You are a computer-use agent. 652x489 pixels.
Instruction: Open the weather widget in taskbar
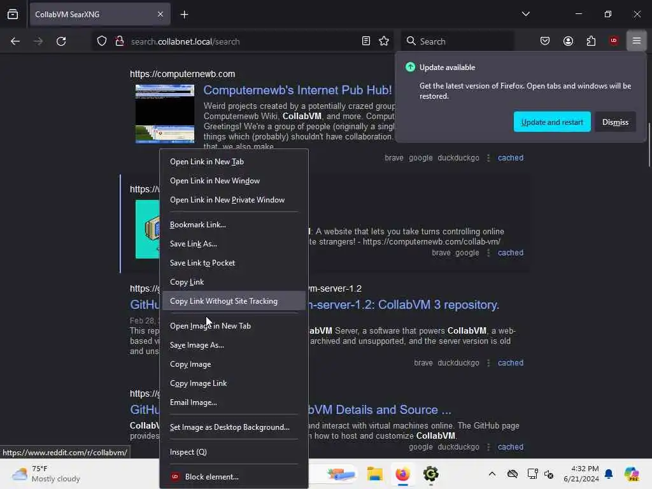(x=46, y=474)
